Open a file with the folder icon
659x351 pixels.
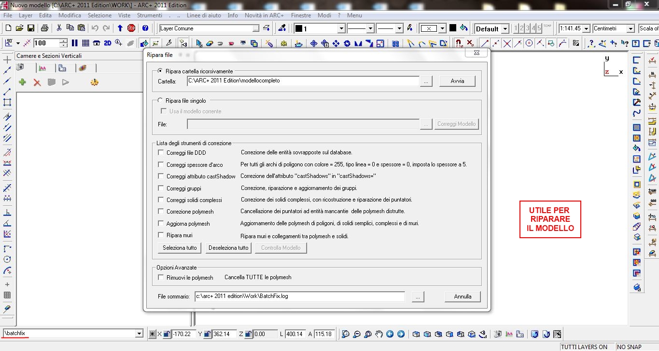(x=20, y=28)
